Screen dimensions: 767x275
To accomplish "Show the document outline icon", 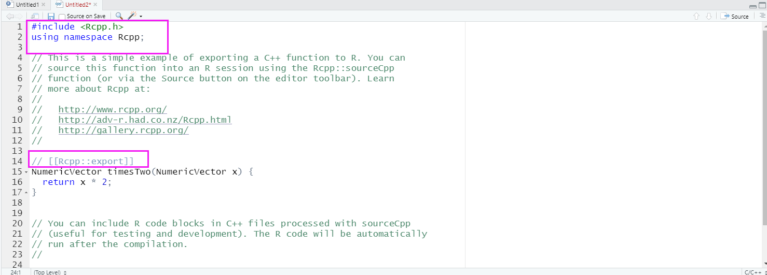I will tap(762, 16).
